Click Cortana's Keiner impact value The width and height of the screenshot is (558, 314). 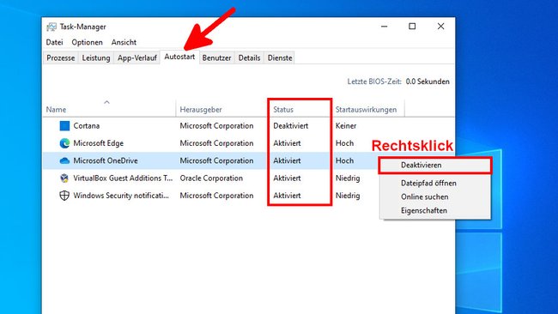point(346,126)
